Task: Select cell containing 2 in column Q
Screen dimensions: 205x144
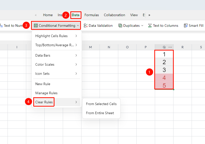Action: pos(164,62)
